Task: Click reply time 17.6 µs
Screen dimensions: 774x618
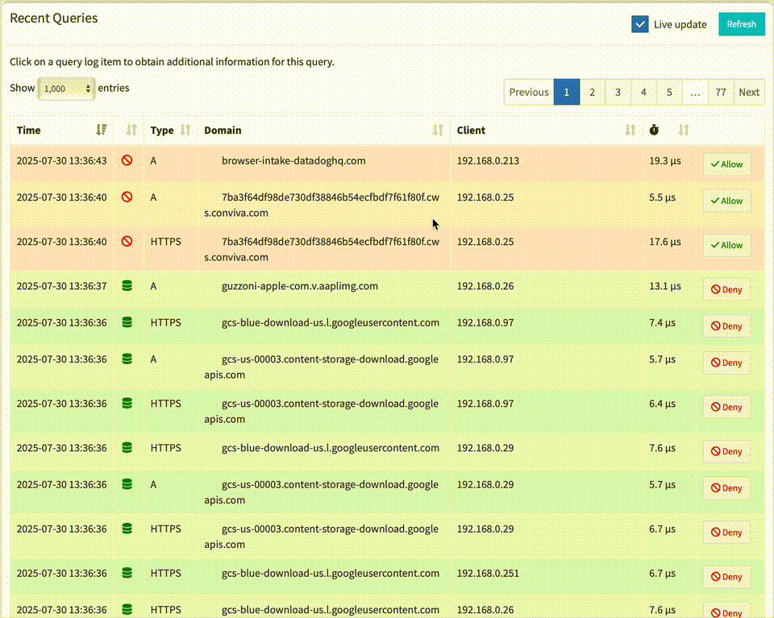Action: [x=665, y=241]
